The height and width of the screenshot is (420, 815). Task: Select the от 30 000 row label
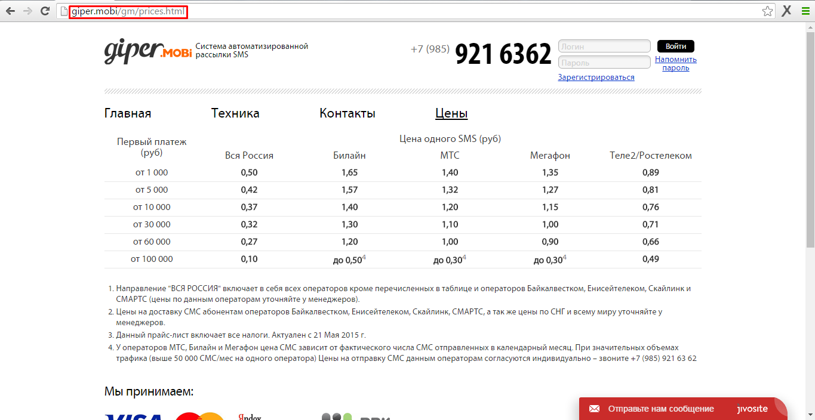152,224
